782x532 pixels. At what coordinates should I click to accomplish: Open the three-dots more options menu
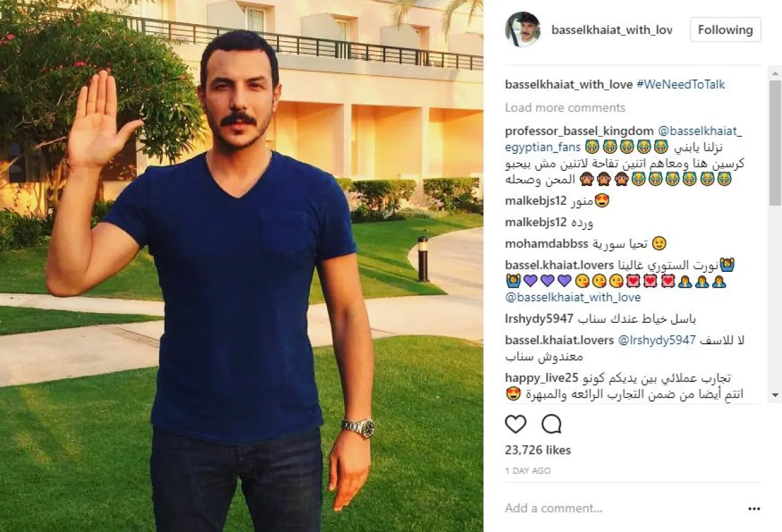click(754, 509)
